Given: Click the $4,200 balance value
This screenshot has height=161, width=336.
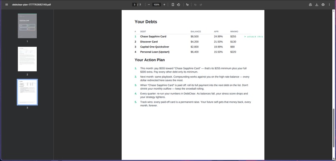Looking at the screenshot, I should [x=194, y=42].
